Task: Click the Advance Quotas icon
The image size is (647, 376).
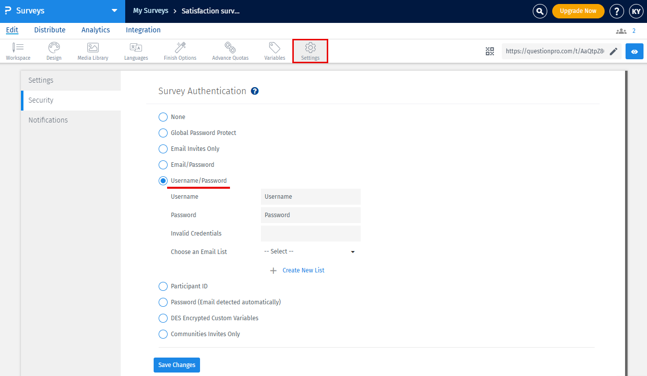Action: [230, 50]
